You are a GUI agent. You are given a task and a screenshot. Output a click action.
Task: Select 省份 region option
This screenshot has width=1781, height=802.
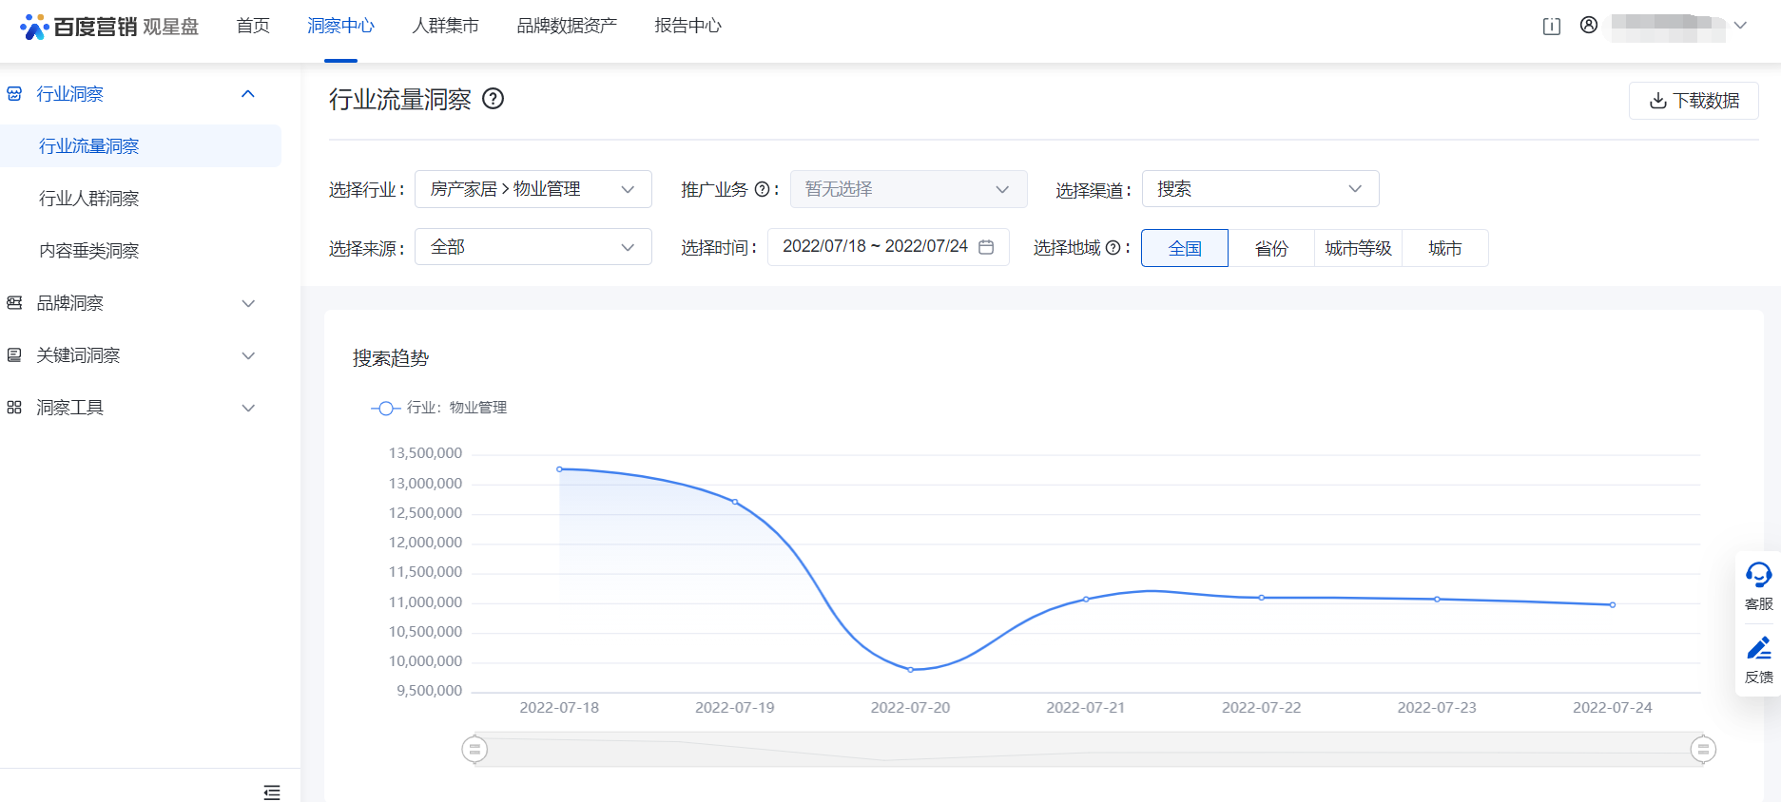[x=1271, y=248]
